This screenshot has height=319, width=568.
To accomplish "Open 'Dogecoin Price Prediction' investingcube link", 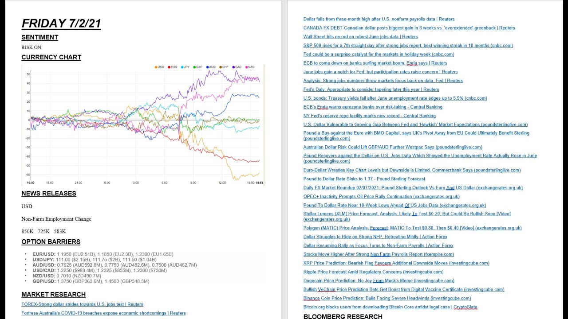I will coord(379,280).
